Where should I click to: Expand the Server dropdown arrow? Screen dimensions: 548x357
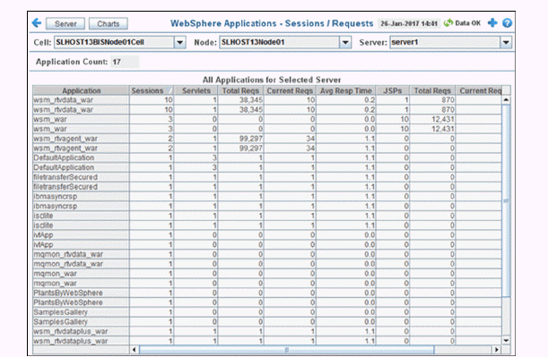506,43
